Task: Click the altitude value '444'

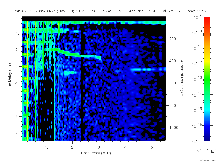Action: [x=152, y=11]
